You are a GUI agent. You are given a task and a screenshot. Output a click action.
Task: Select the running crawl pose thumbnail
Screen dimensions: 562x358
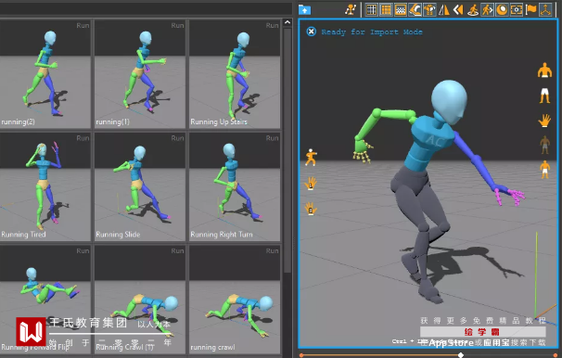click(x=235, y=300)
